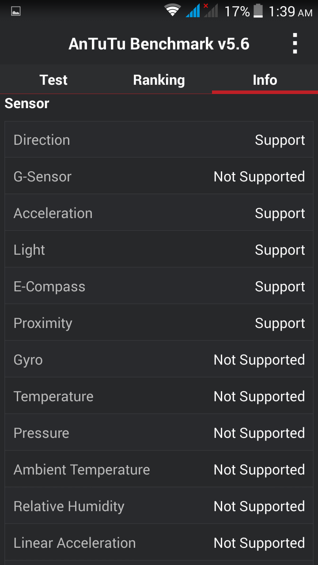Tap the no-signal SIM icon

point(211,11)
